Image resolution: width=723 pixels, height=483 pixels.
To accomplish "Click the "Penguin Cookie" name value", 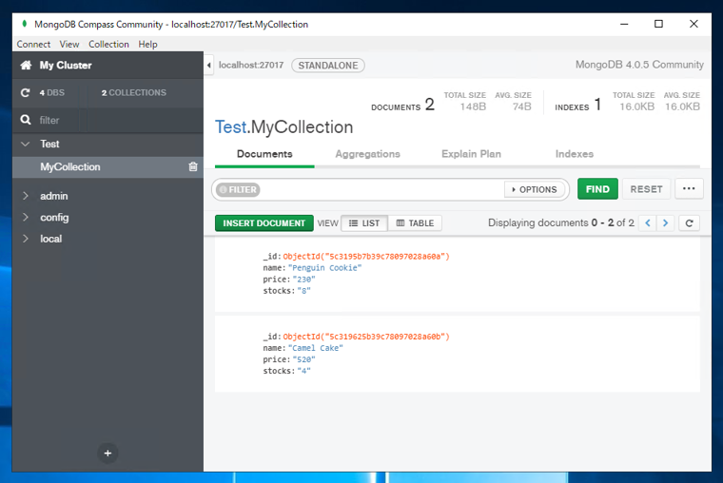I will 324,268.
